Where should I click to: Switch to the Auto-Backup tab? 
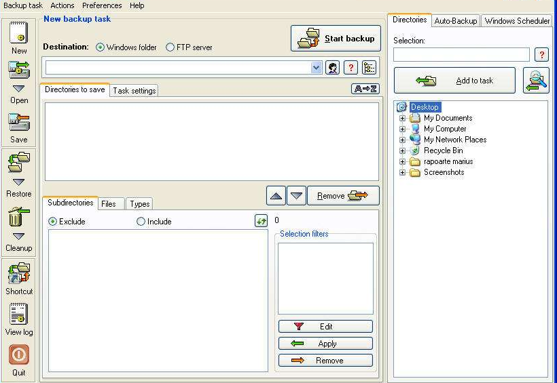456,21
